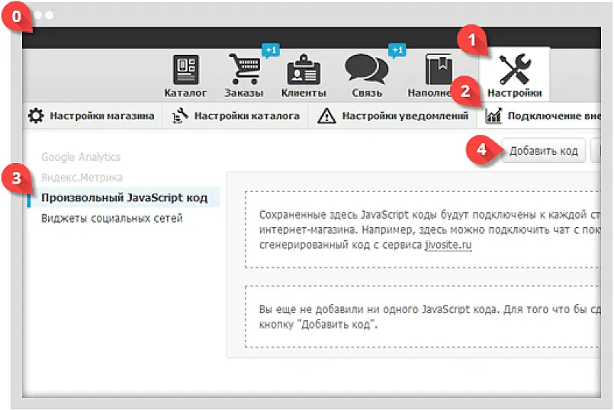
Task: Click the cut-off button beside Добавить код
Action: (x=596, y=150)
